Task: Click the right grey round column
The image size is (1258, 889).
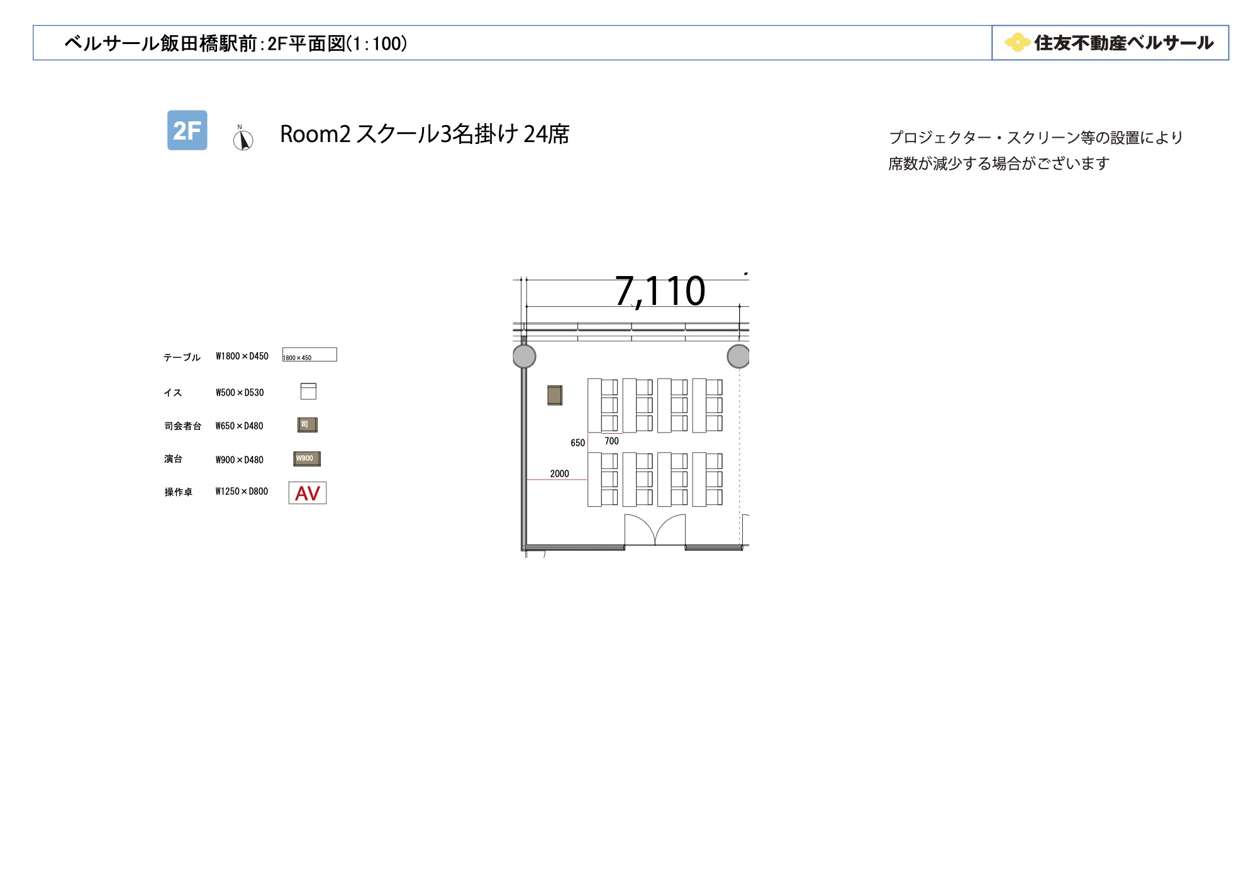Action: [738, 356]
